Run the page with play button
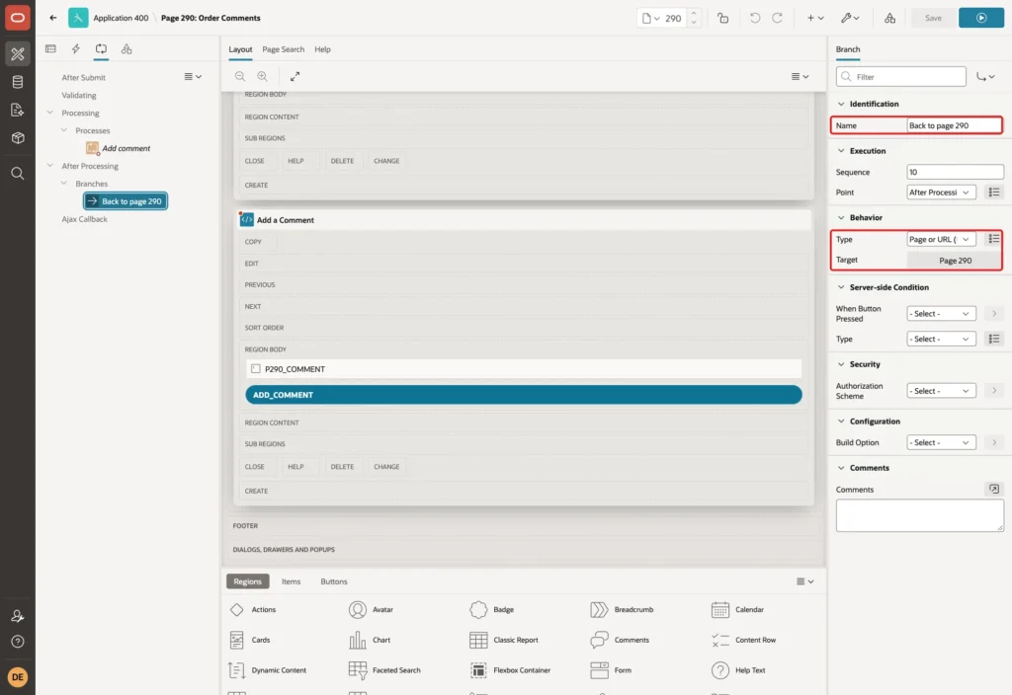Viewport: 1012px width, 695px height. [981, 18]
